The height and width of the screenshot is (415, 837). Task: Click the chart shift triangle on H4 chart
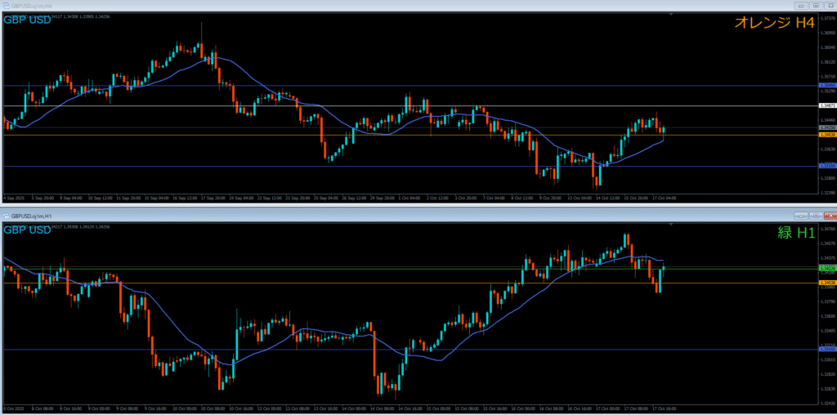670,15
